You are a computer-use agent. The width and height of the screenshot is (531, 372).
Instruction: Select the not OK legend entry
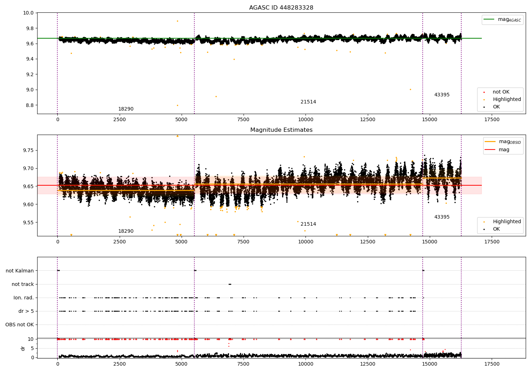[501, 92]
